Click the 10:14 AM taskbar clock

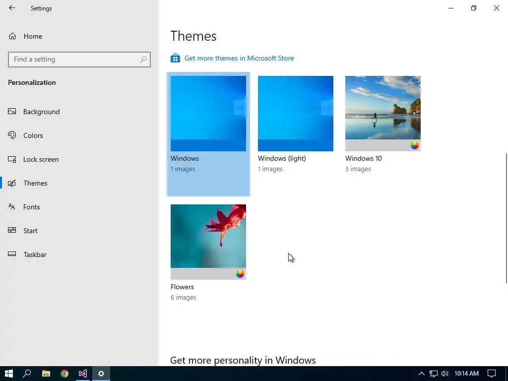pyautogui.click(x=466, y=374)
